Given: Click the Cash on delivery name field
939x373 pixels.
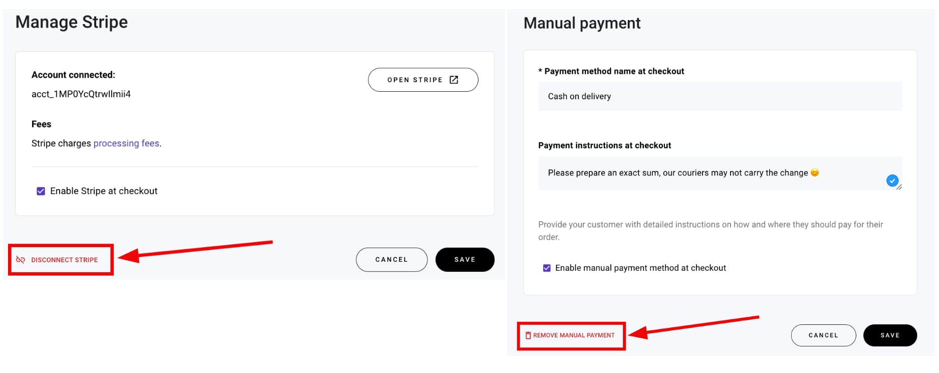Looking at the screenshot, I should [720, 96].
